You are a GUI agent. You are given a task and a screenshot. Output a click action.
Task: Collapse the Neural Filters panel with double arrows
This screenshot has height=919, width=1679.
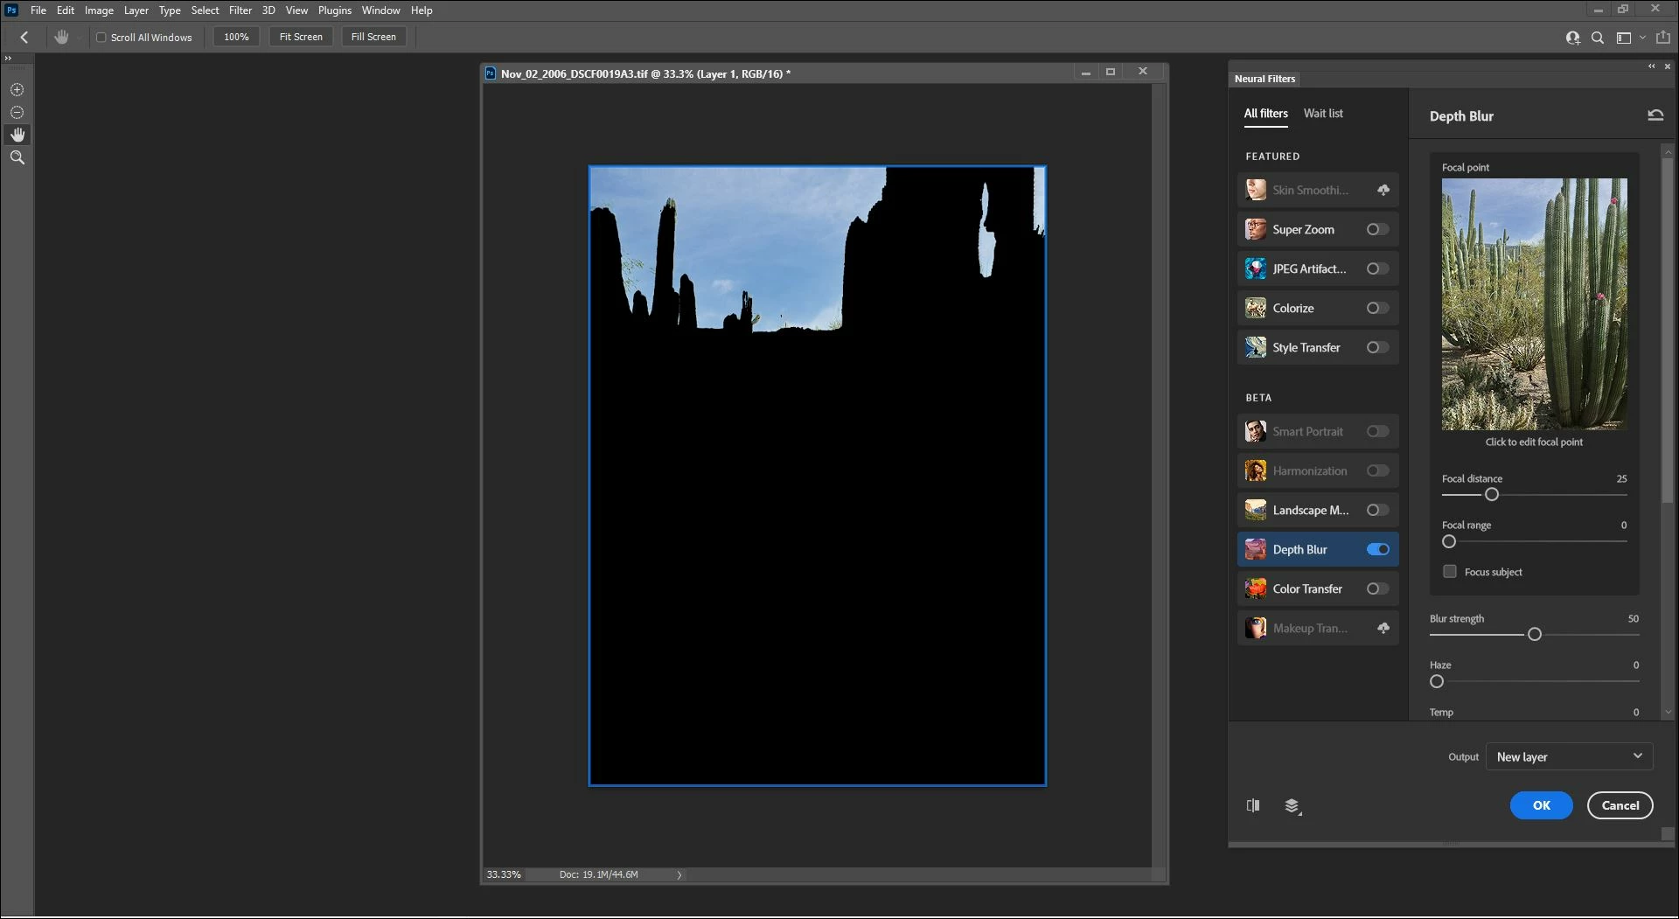(x=1651, y=66)
